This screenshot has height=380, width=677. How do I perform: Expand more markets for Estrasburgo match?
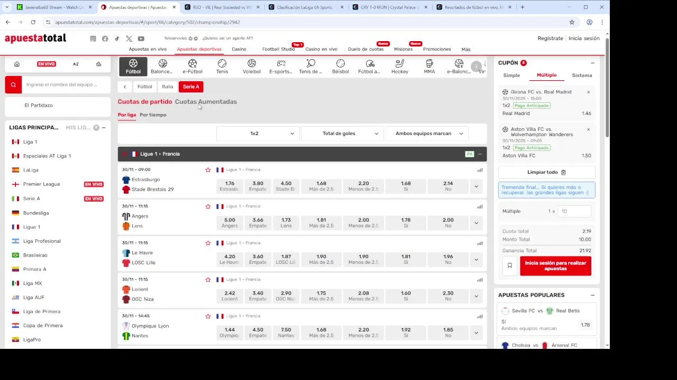[x=476, y=186]
